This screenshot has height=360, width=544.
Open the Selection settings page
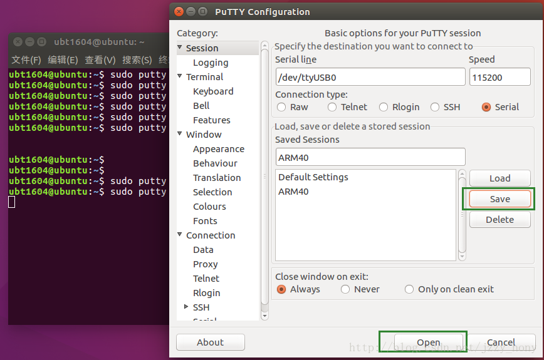[x=212, y=192]
